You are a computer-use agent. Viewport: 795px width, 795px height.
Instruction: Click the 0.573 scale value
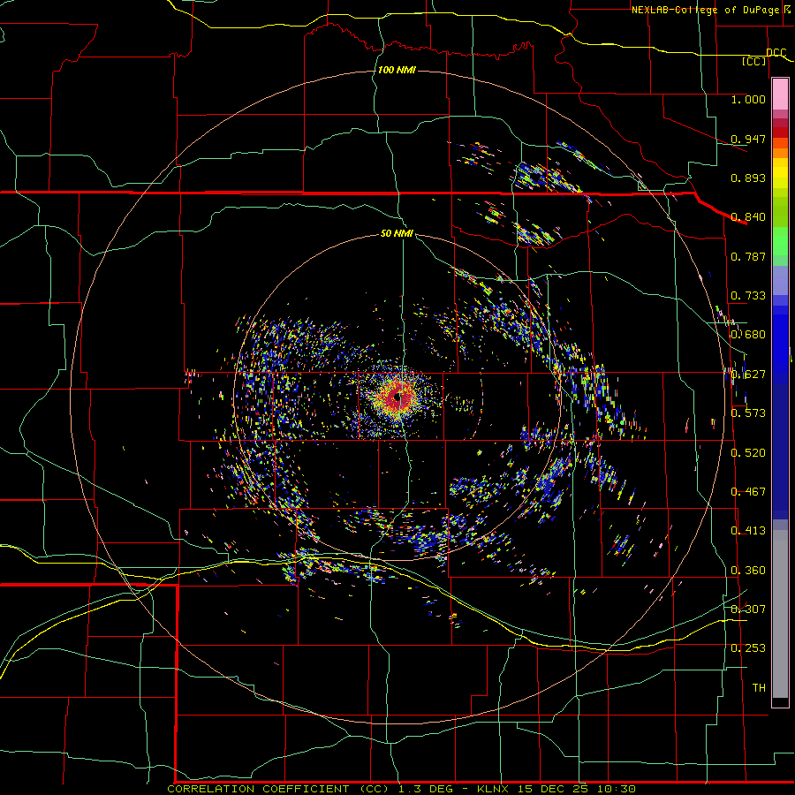coord(748,413)
